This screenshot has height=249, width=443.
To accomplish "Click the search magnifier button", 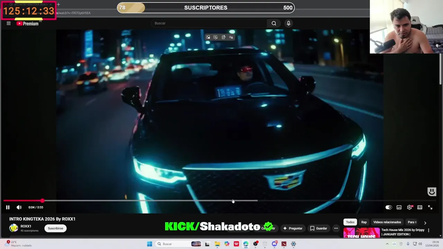I will coord(274,23).
